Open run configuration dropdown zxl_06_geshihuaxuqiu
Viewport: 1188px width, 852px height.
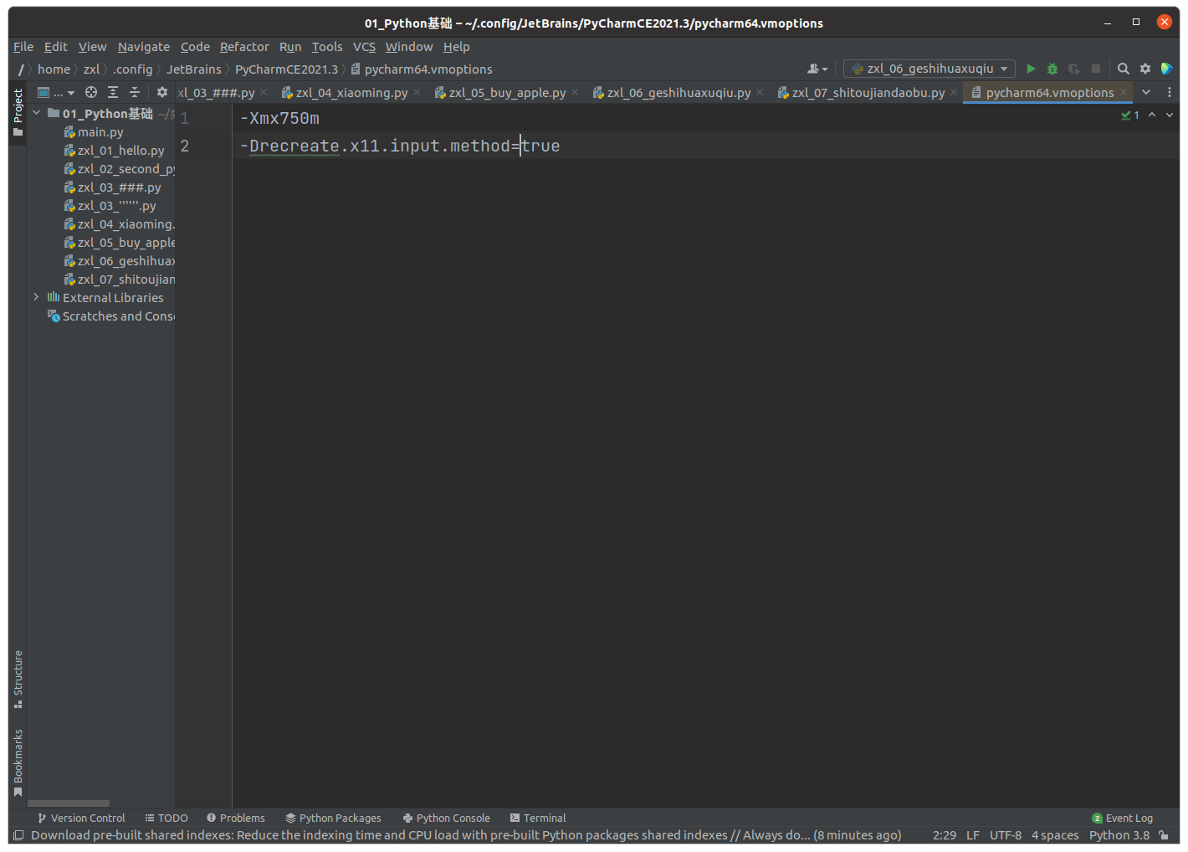pos(929,69)
